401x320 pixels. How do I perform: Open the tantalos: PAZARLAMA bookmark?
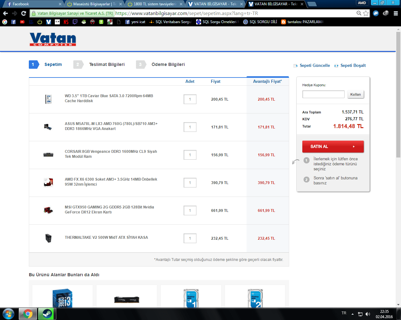[x=302, y=22]
